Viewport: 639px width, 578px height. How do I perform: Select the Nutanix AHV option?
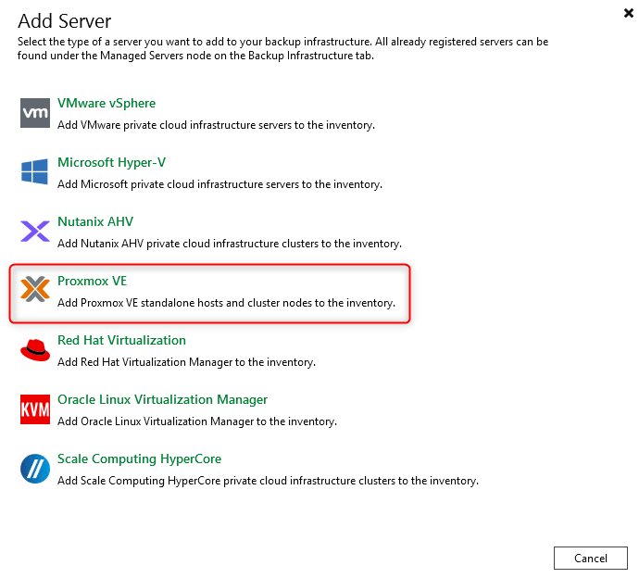[95, 221]
